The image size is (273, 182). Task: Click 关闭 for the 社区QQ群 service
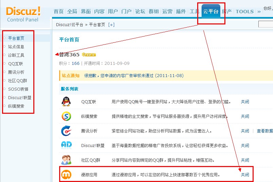pos(245,160)
